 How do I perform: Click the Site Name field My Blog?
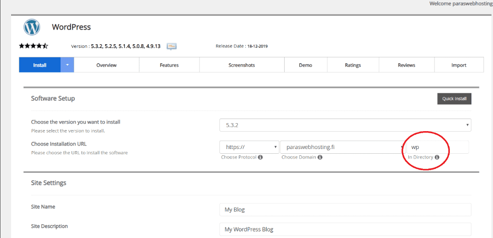[x=345, y=210]
